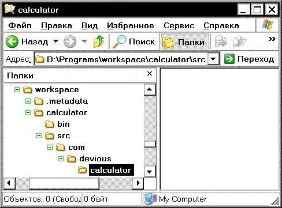Toggle the Папки folders pane button
This screenshot has height=208, width=282.
pos(184,41)
